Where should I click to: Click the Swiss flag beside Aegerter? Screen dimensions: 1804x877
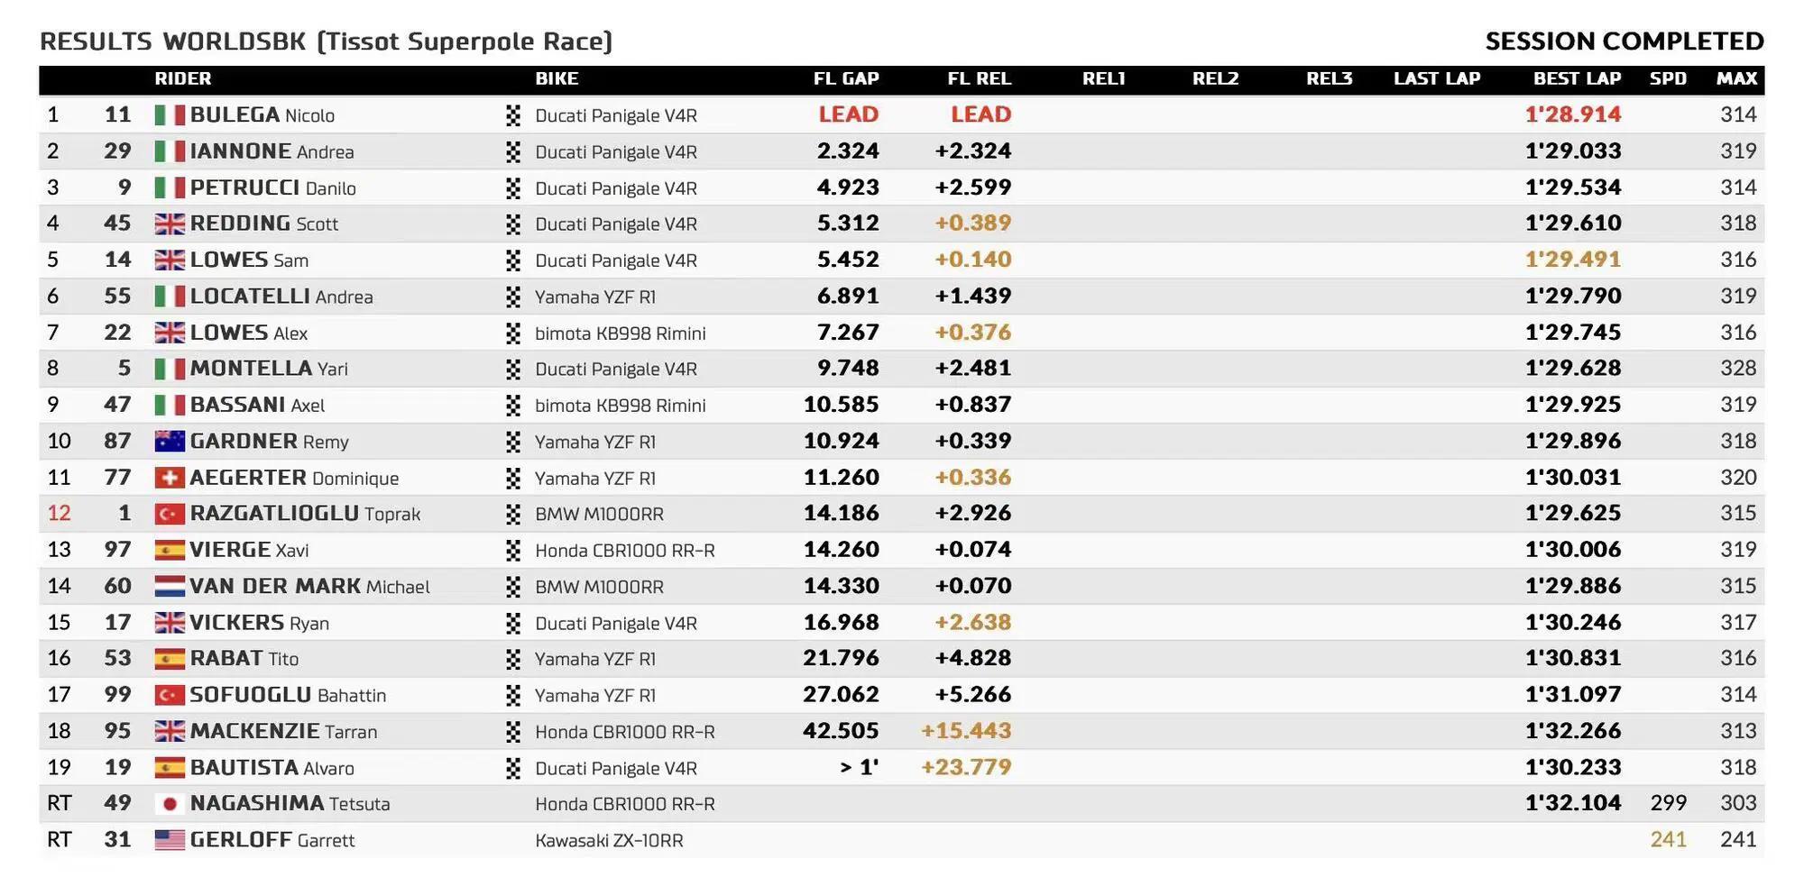click(170, 478)
